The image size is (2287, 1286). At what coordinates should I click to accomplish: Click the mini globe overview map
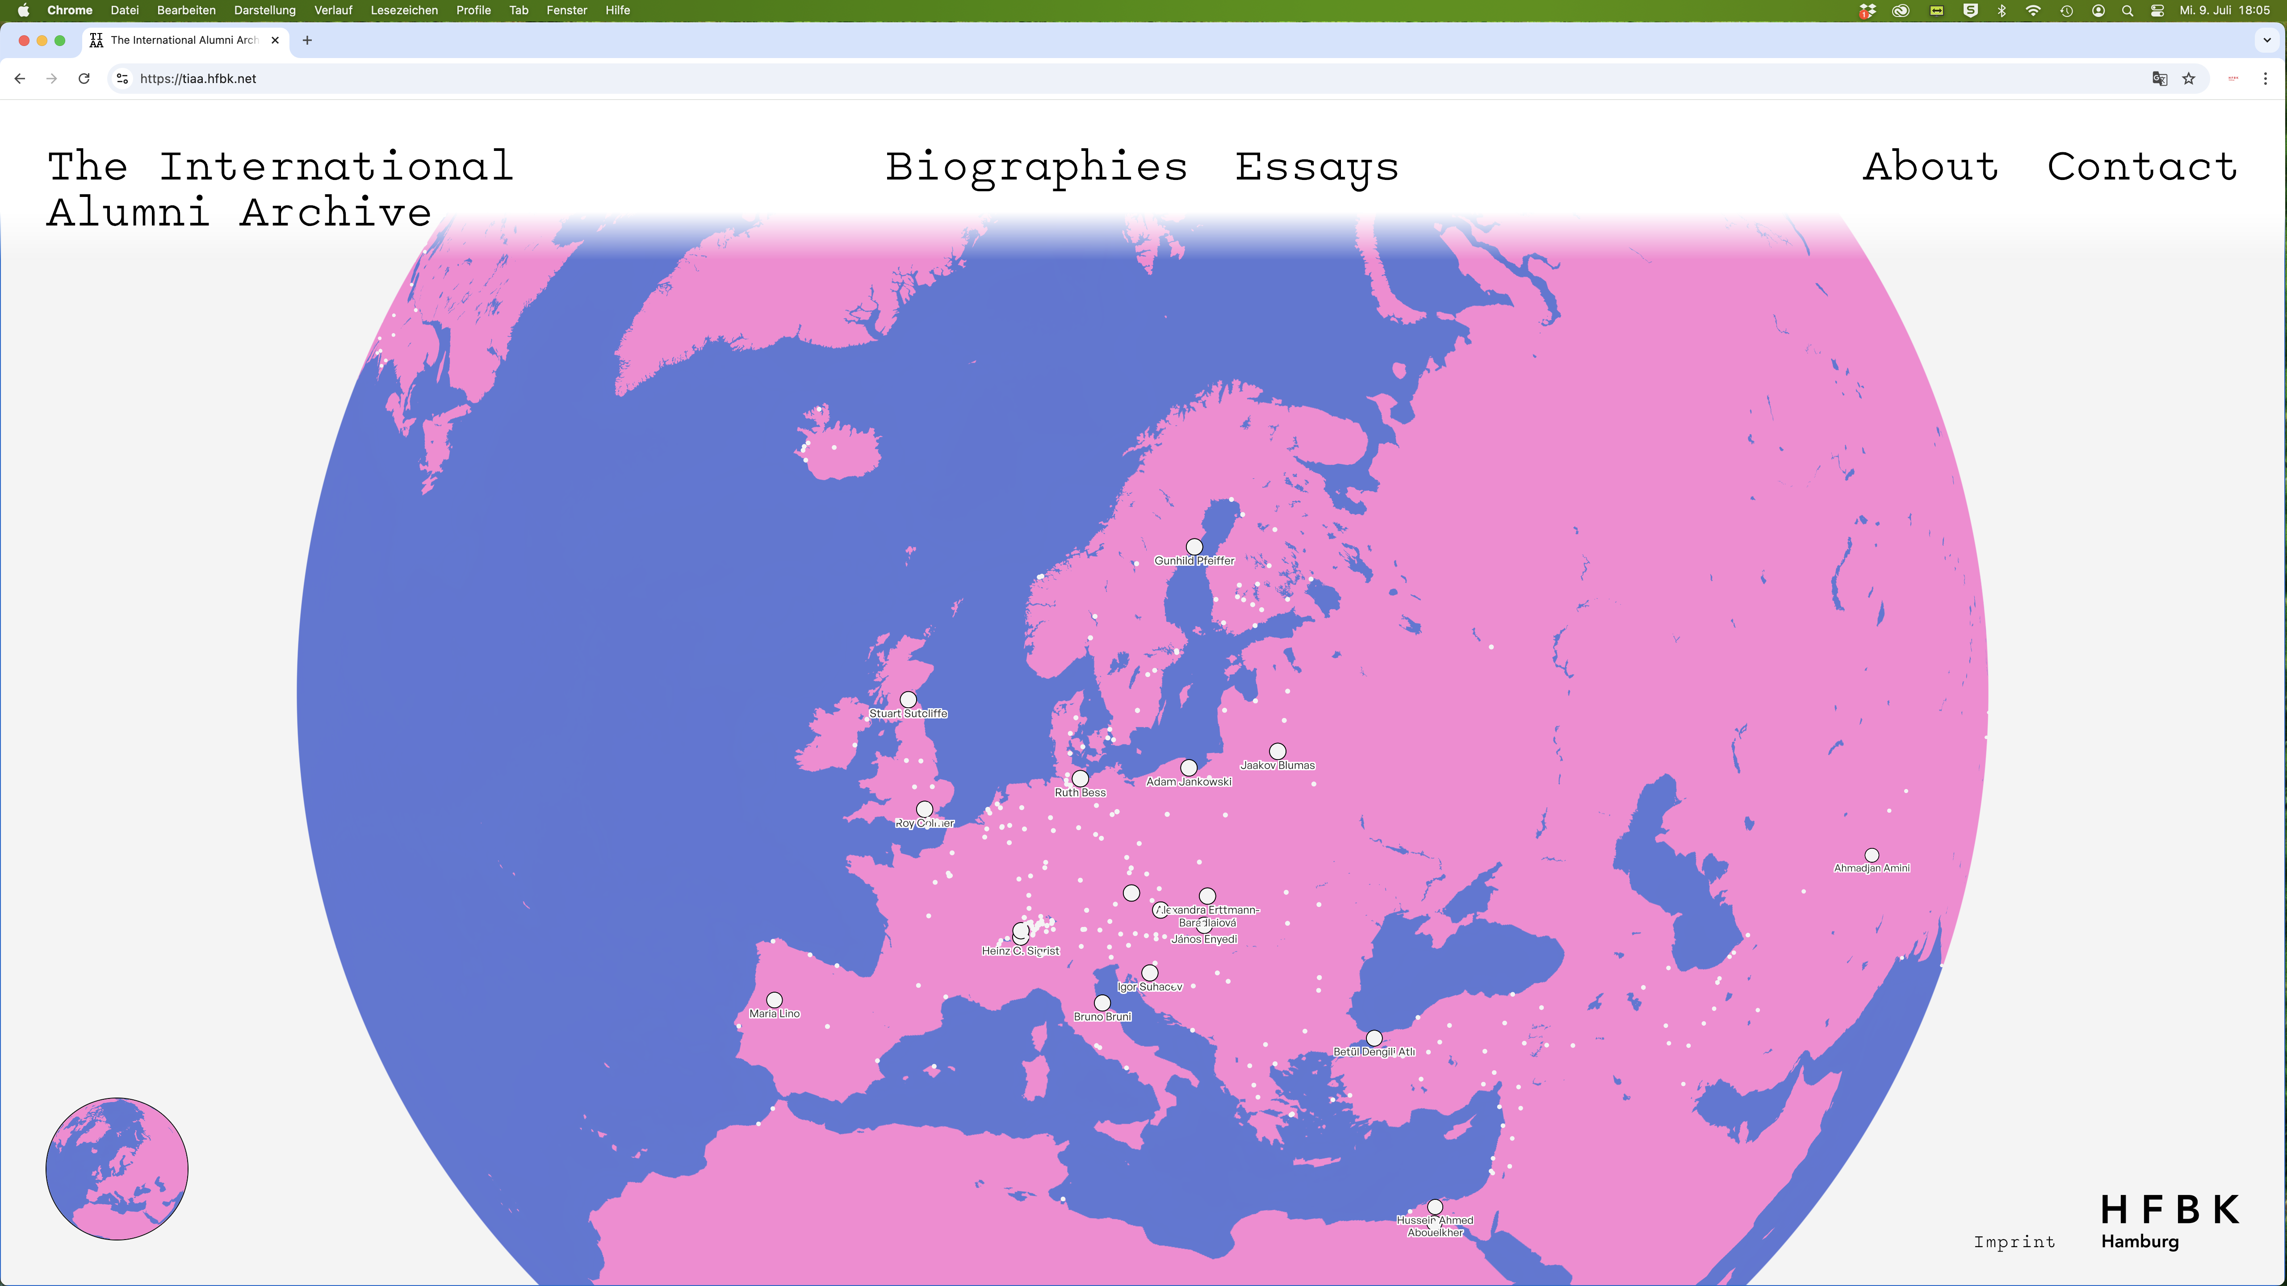(x=116, y=1169)
